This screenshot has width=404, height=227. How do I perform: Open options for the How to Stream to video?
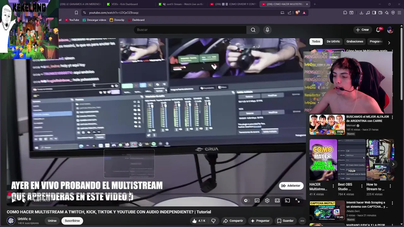point(390,186)
